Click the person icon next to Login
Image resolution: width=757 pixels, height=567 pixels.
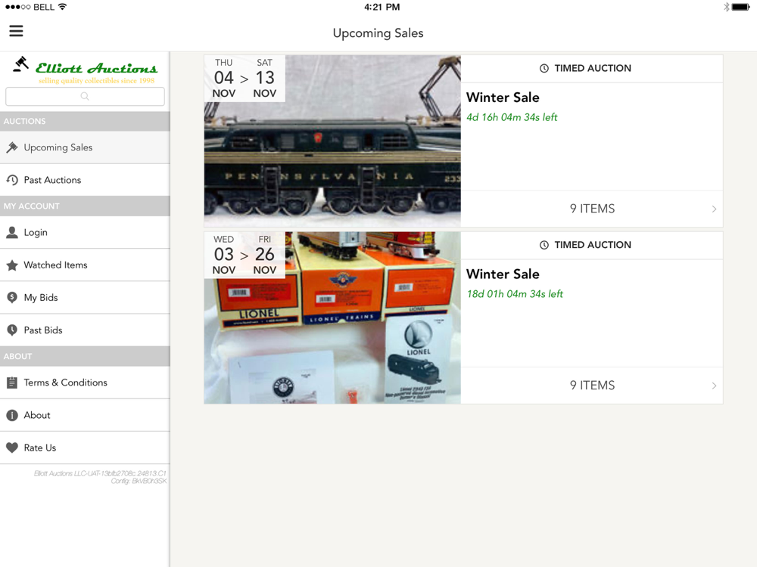pos(12,232)
